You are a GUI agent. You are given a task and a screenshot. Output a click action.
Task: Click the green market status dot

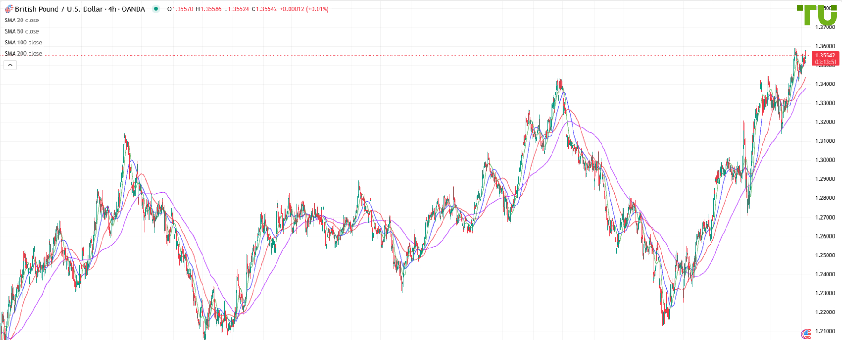[x=156, y=9]
